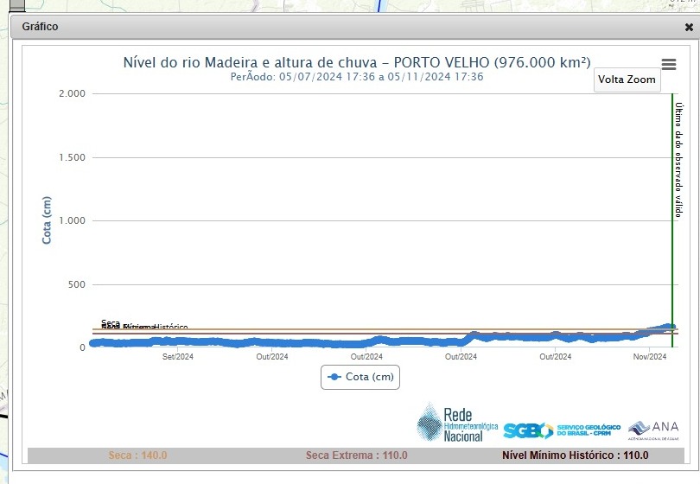Image resolution: width=700 pixels, height=484 pixels.
Task: Click the vertical Cota (cm) axis title
Action: [x=47, y=220]
